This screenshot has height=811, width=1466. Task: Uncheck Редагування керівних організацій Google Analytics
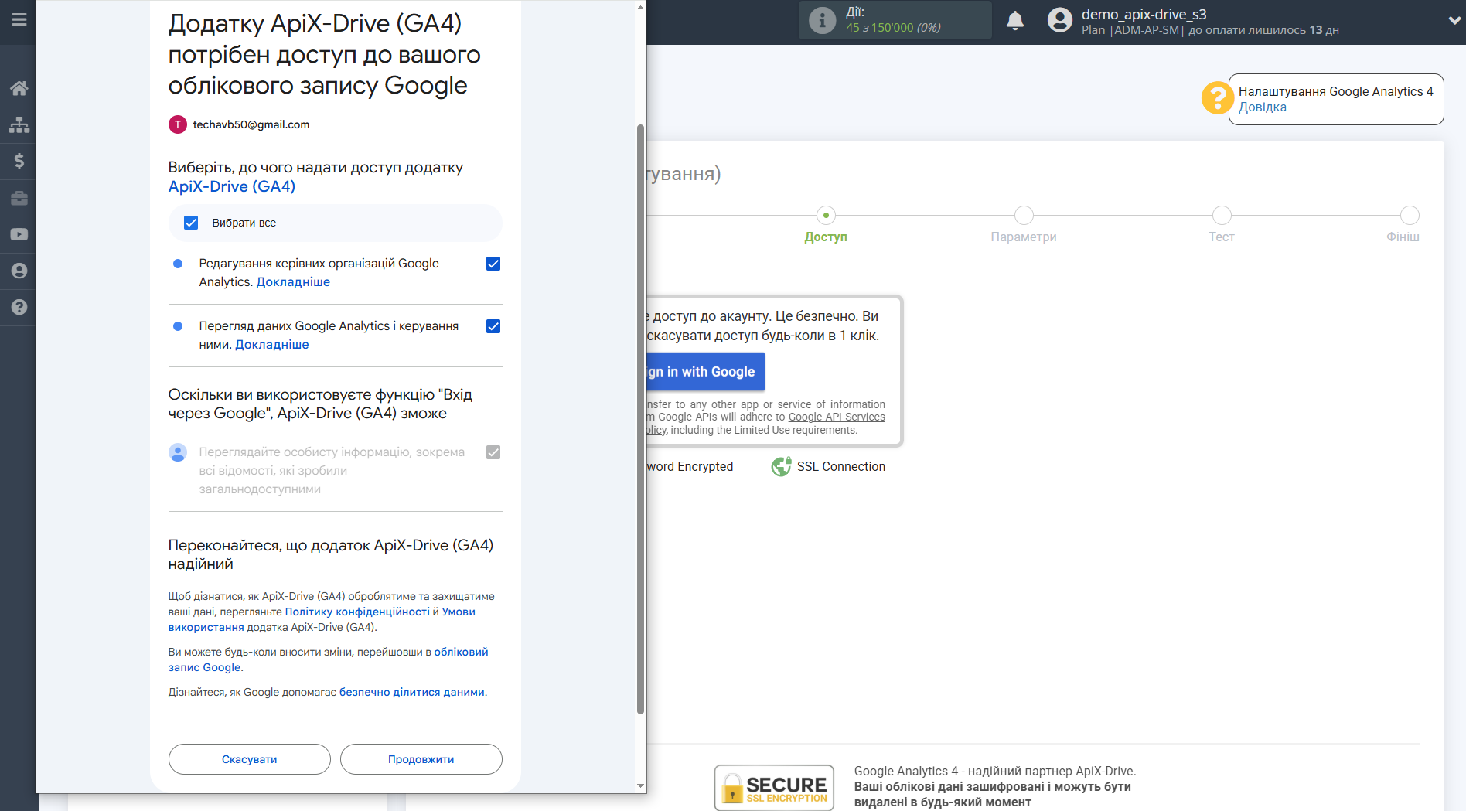pos(493,264)
